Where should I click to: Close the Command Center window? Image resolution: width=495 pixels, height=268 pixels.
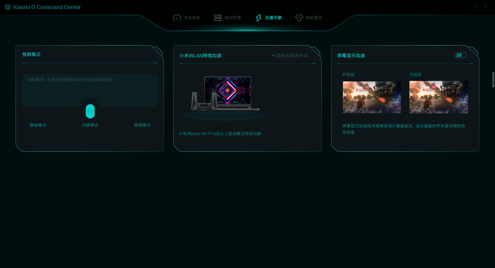click(486, 7)
